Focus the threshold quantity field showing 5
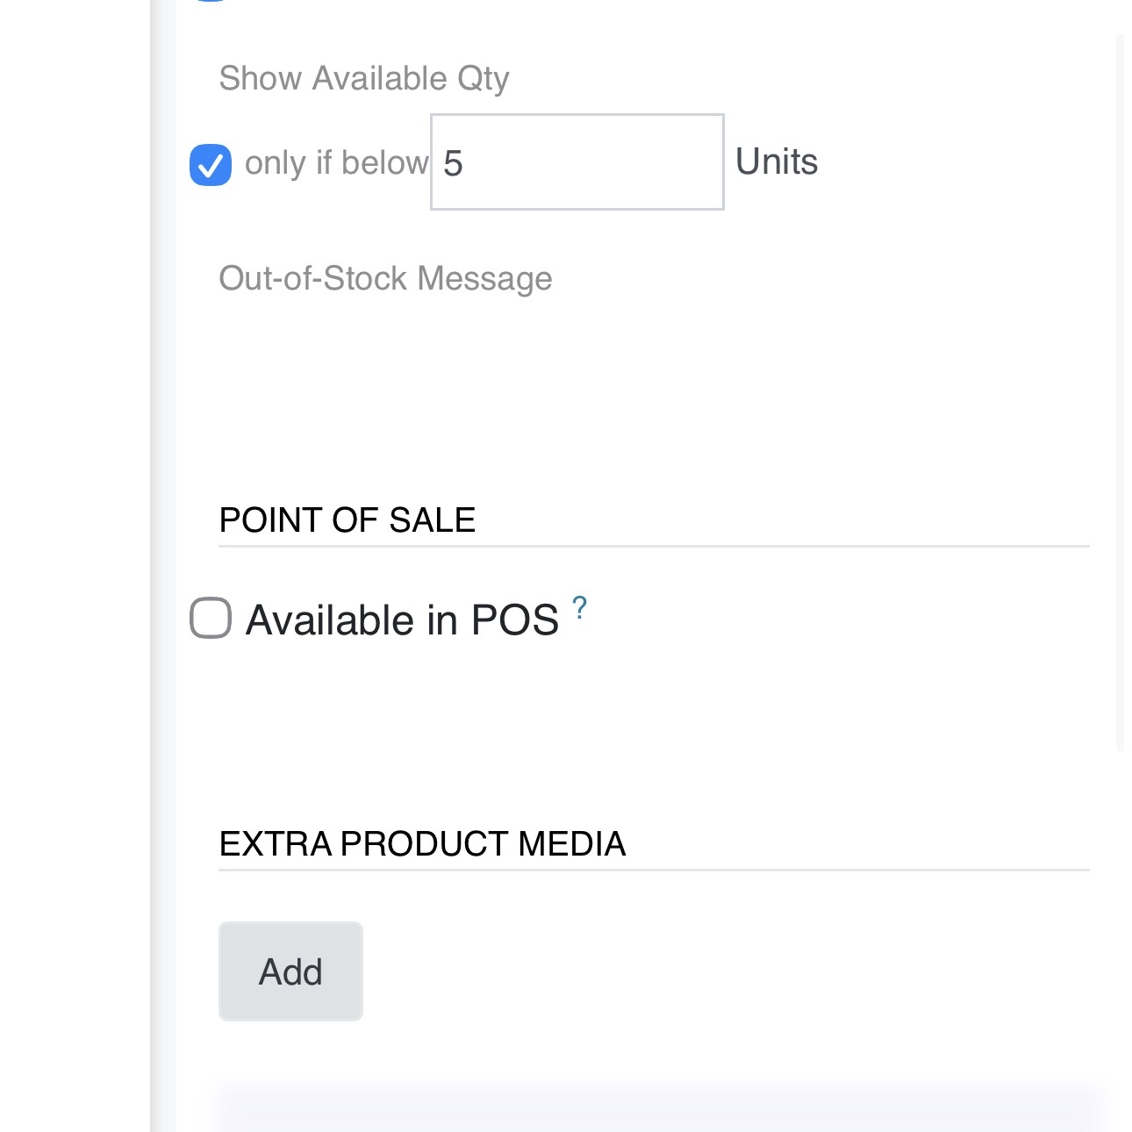 coord(577,162)
